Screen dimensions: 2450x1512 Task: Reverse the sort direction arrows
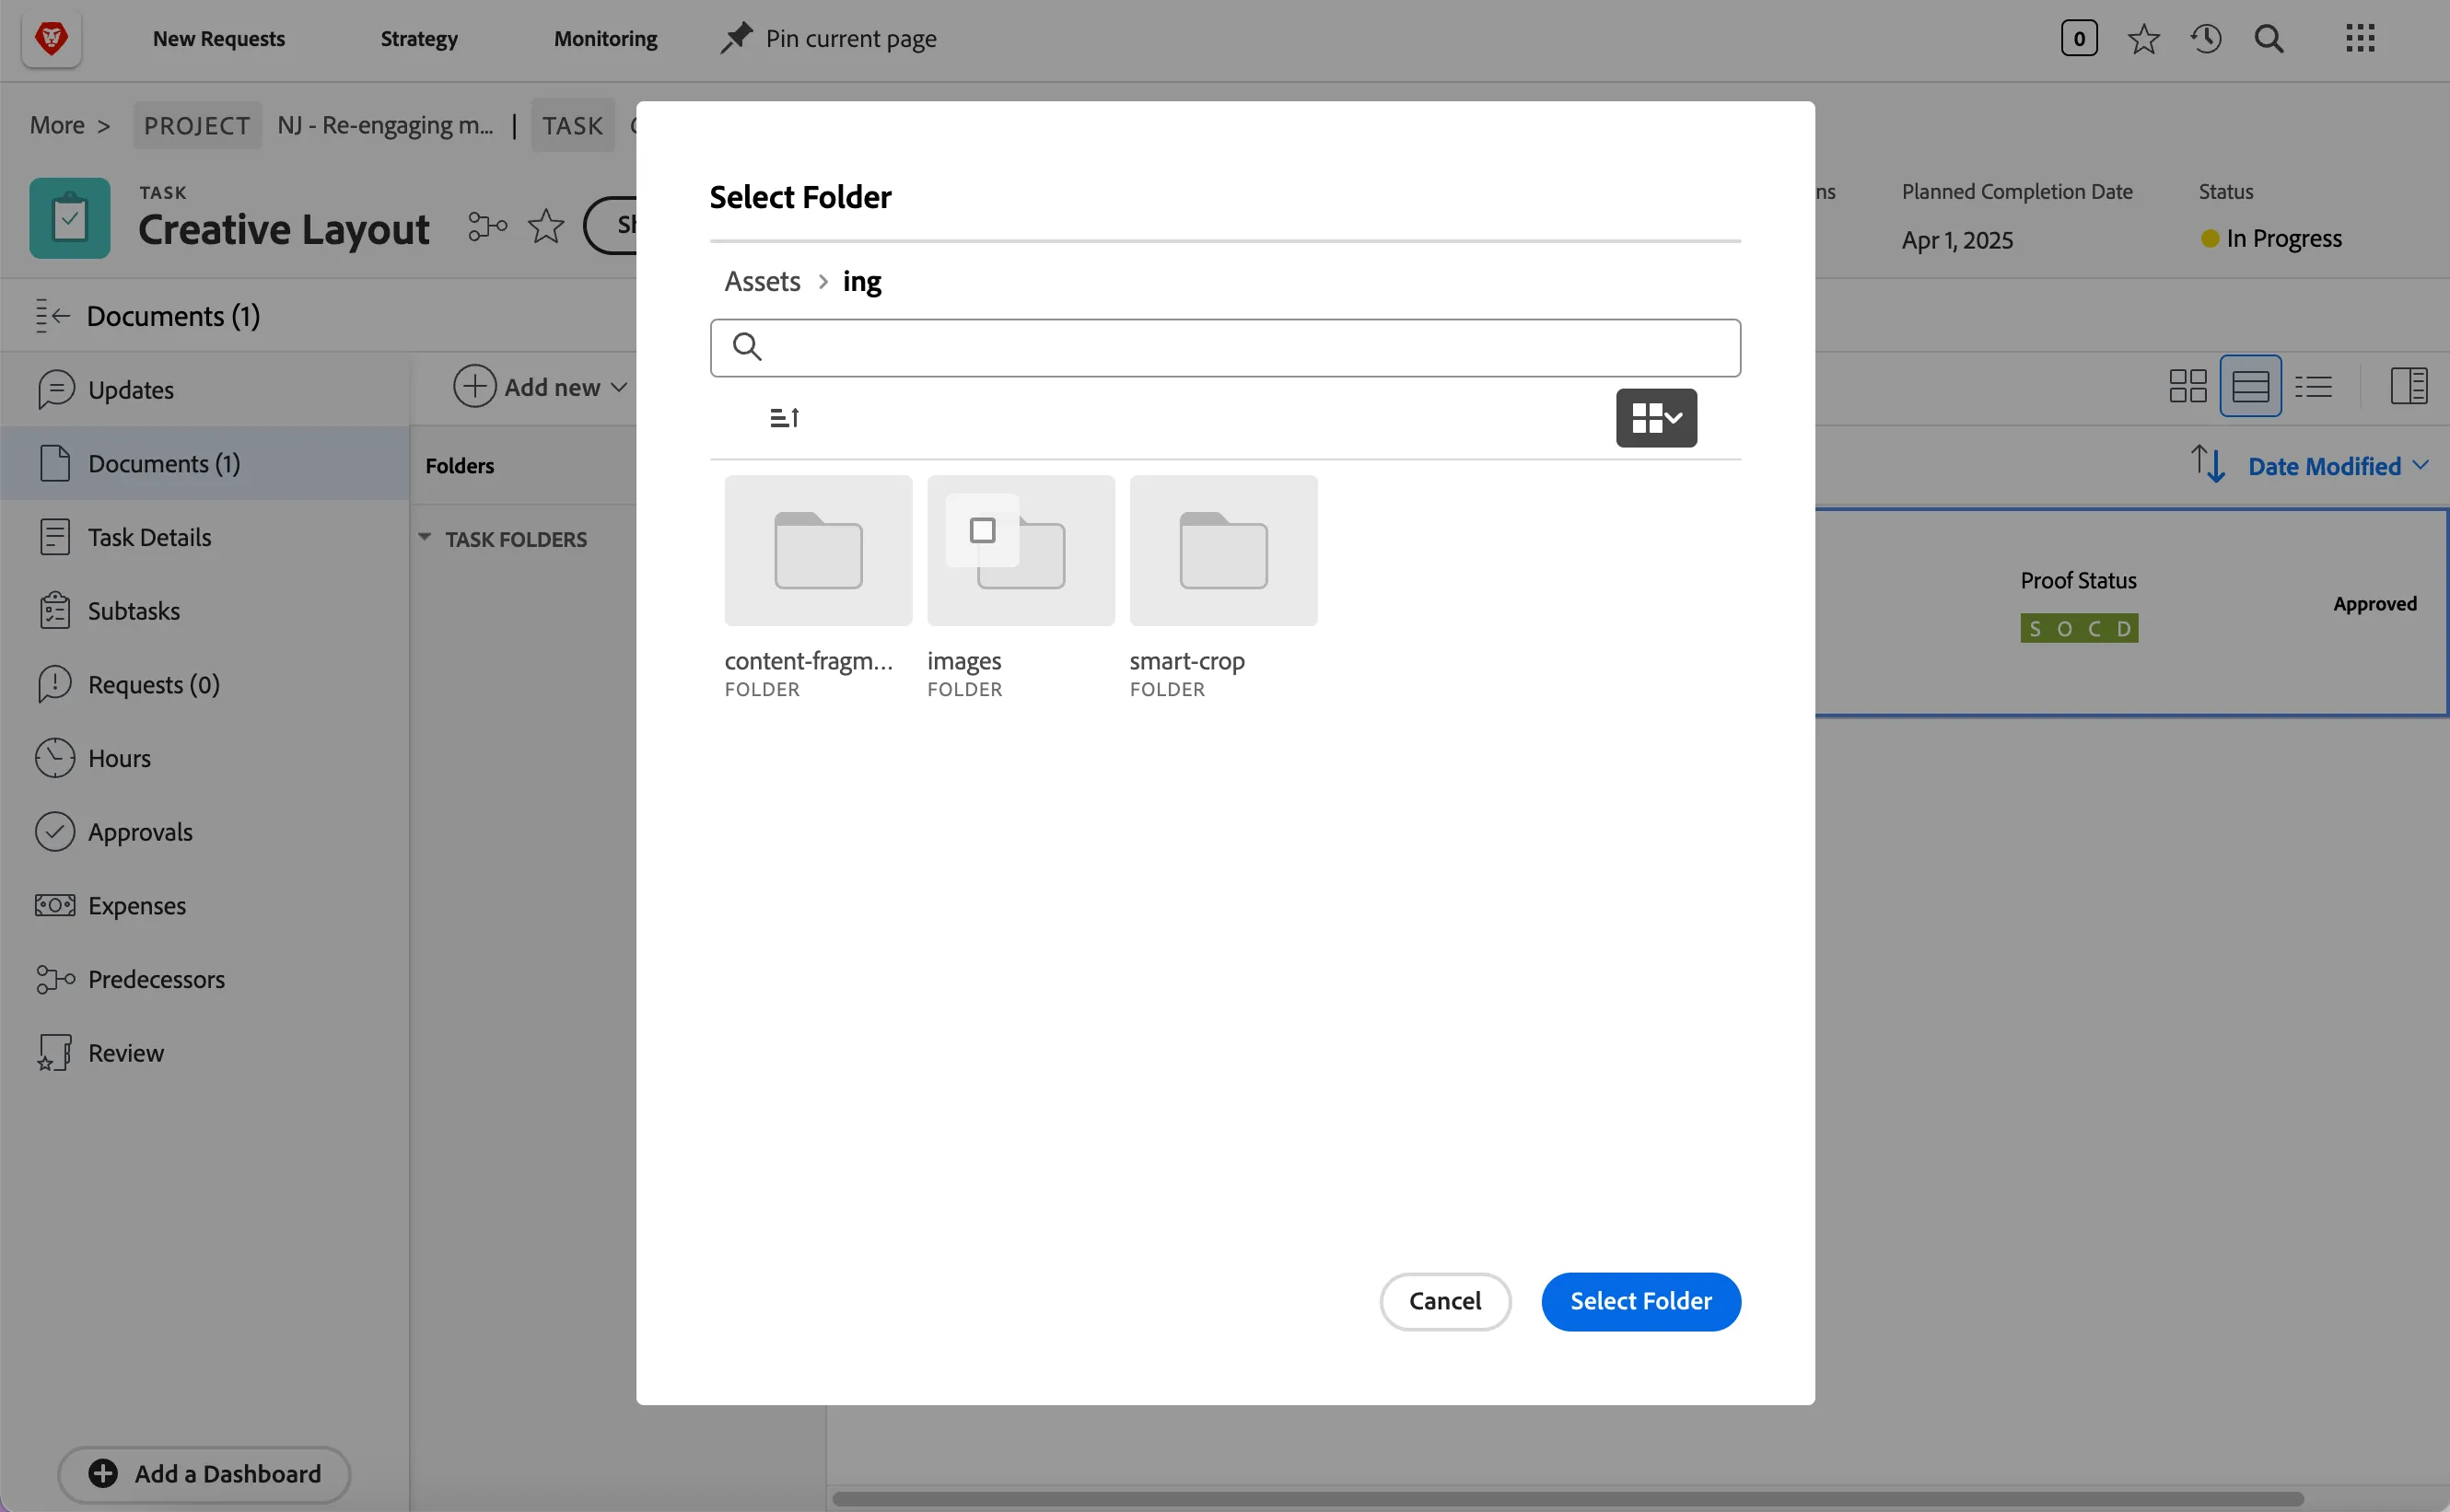(2207, 465)
